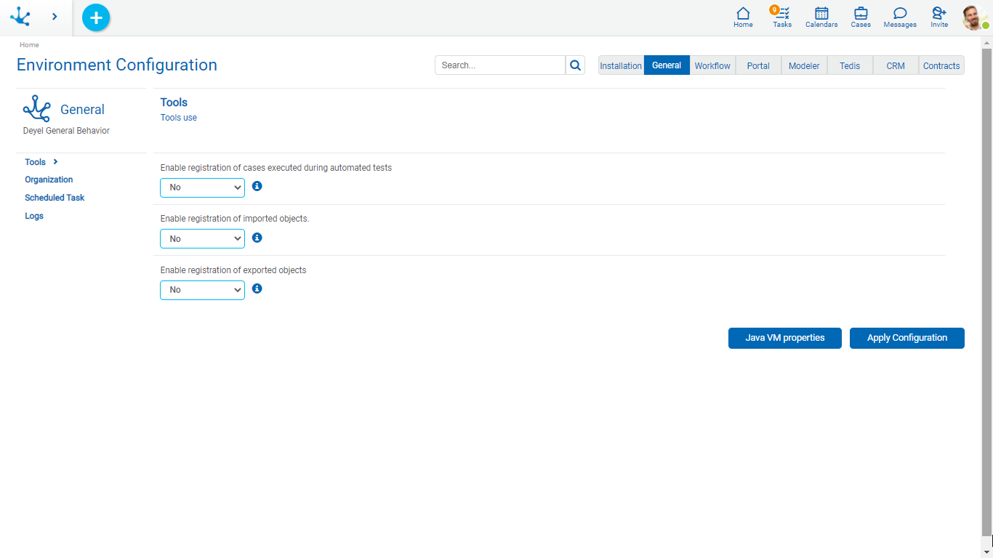Switch to the Modeler tab

(x=804, y=65)
